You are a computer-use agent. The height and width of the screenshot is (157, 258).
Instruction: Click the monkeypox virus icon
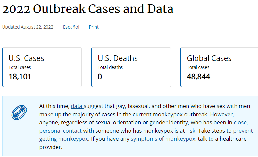[19, 112]
